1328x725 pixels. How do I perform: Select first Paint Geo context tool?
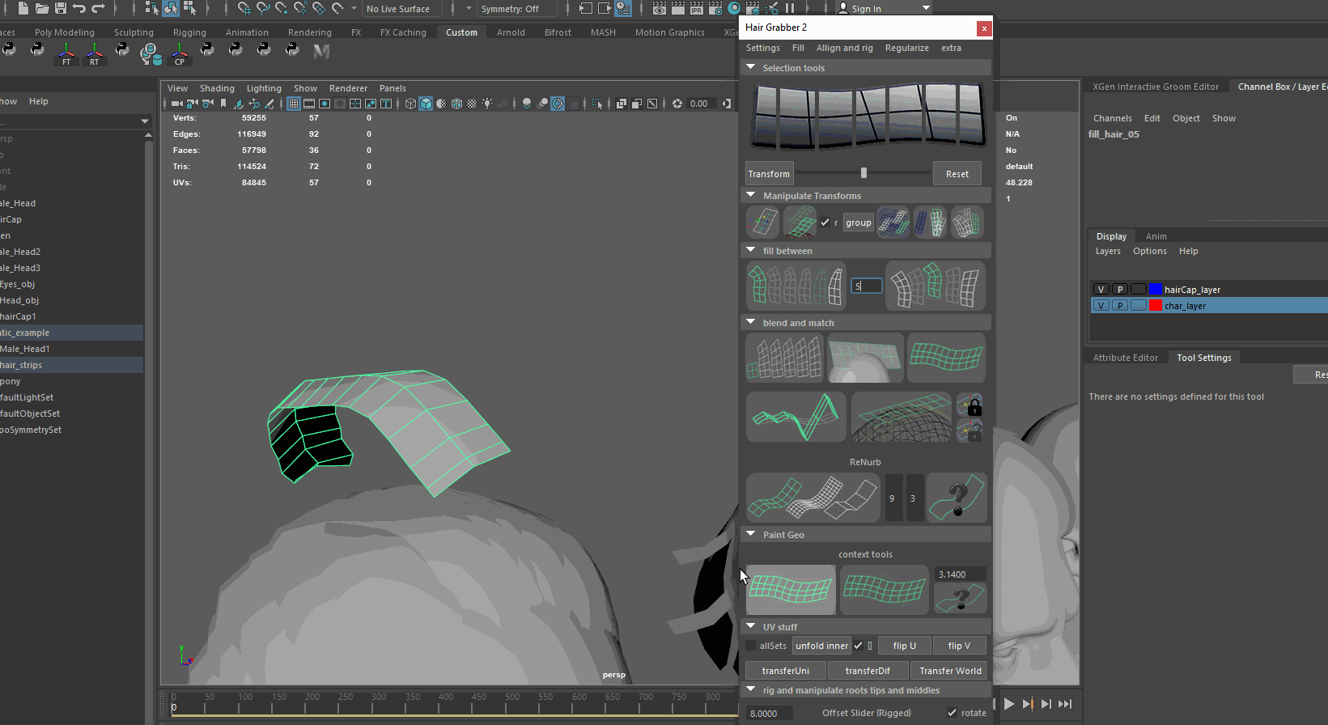pos(791,590)
